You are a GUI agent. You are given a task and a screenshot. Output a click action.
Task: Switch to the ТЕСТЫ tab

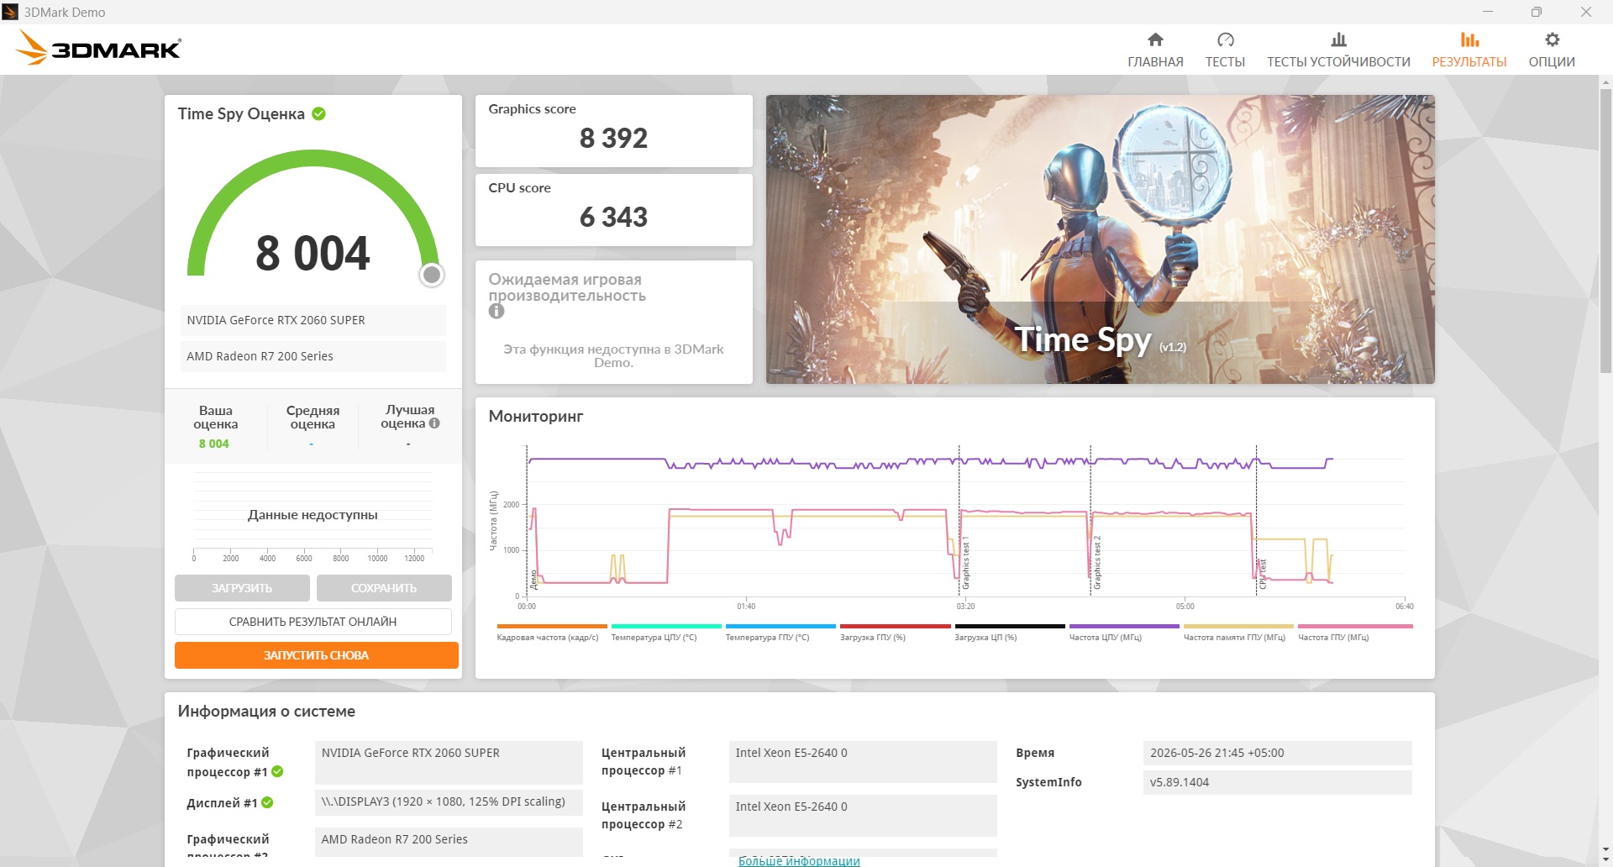point(1225,50)
